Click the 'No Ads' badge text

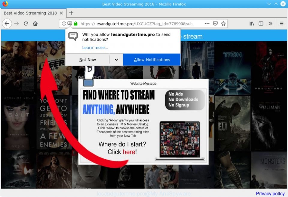coord(175,94)
